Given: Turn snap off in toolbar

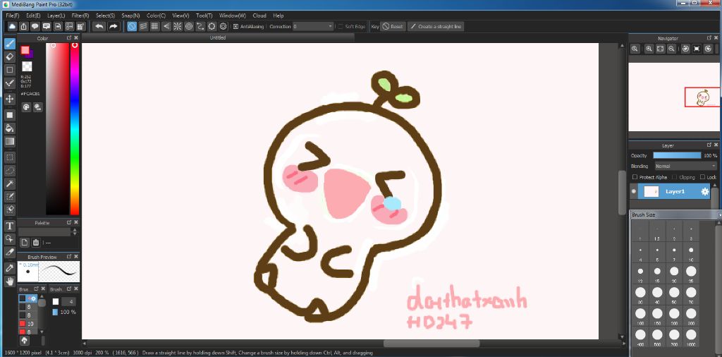Looking at the screenshot, I should pyautogui.click(x=132, y=26).
